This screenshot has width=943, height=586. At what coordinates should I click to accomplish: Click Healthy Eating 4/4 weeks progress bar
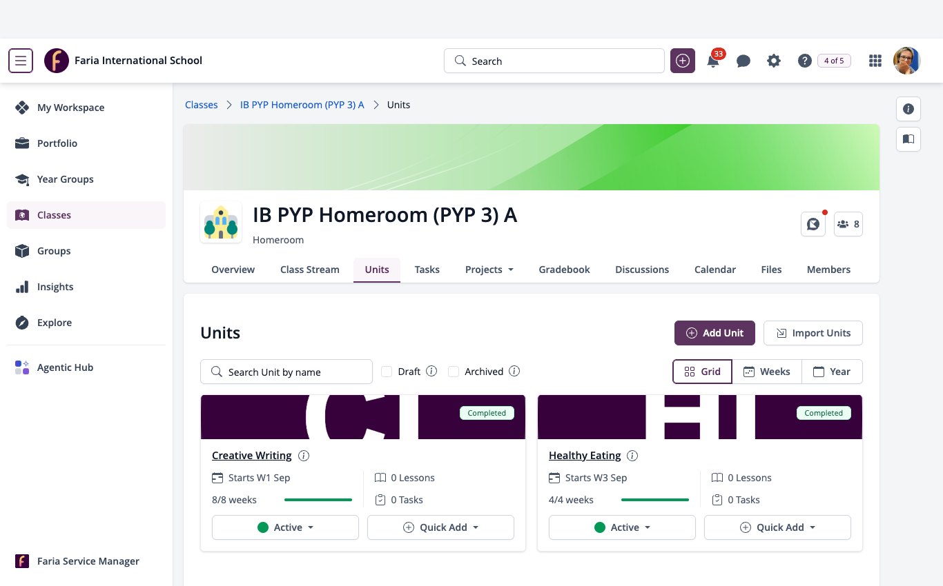(x=655, y=500)
